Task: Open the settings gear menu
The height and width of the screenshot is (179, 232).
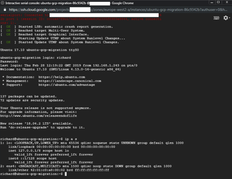Action: (227, 18)
